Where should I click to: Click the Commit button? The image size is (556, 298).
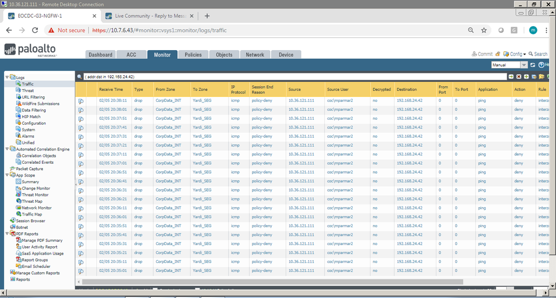point(482,54)
